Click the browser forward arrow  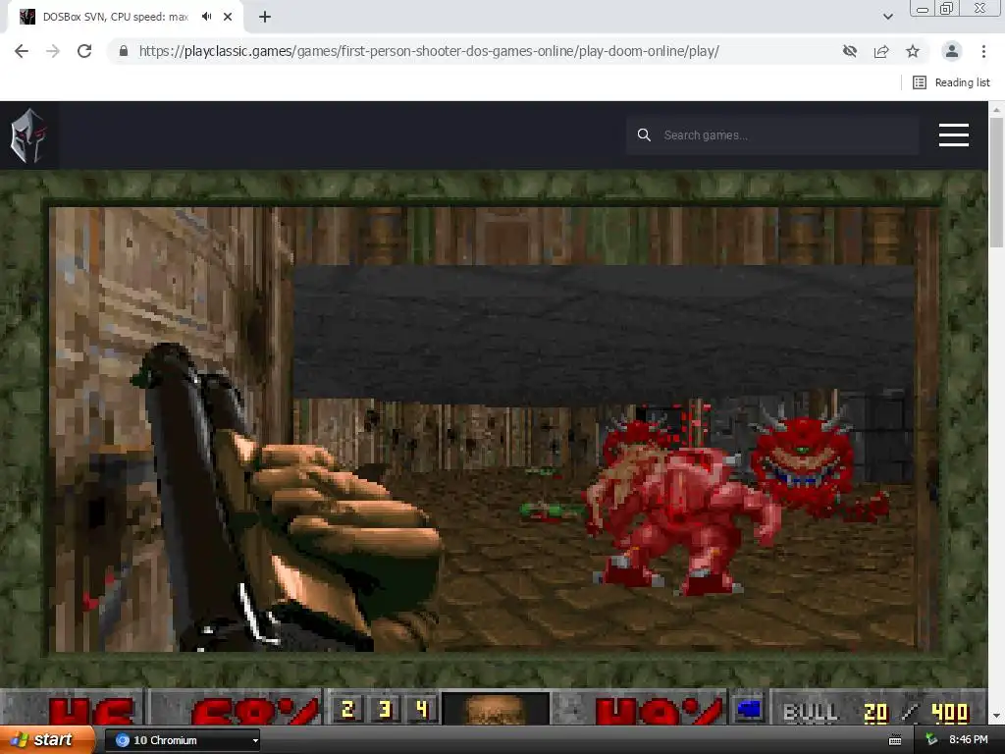click(53, 51)
